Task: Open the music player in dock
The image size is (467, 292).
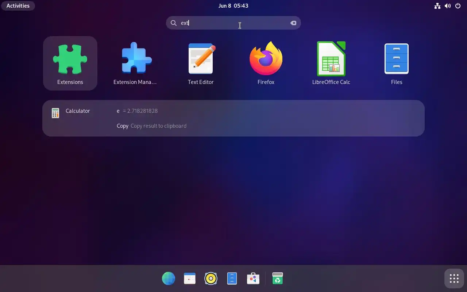Action: click(x=211, y=278)
